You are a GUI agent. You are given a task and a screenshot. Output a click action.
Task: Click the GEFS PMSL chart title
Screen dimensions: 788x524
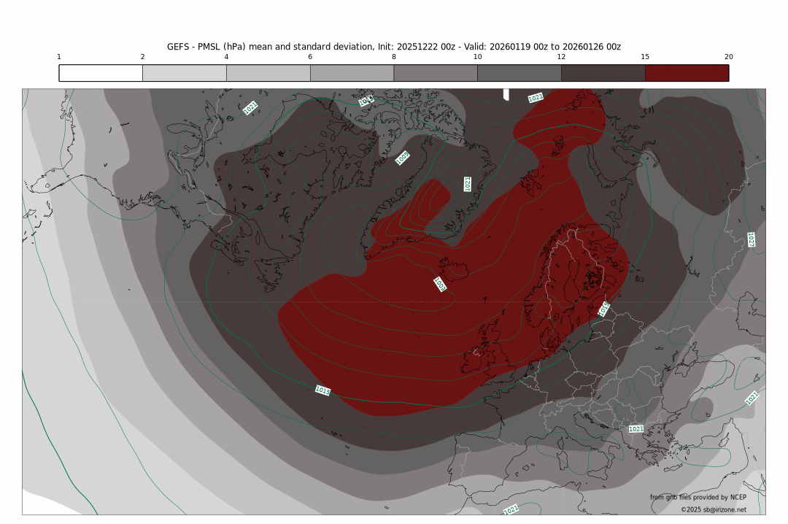point(394,47)
